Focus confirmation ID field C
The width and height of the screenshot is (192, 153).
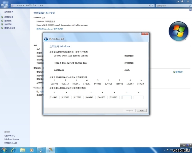79,97
